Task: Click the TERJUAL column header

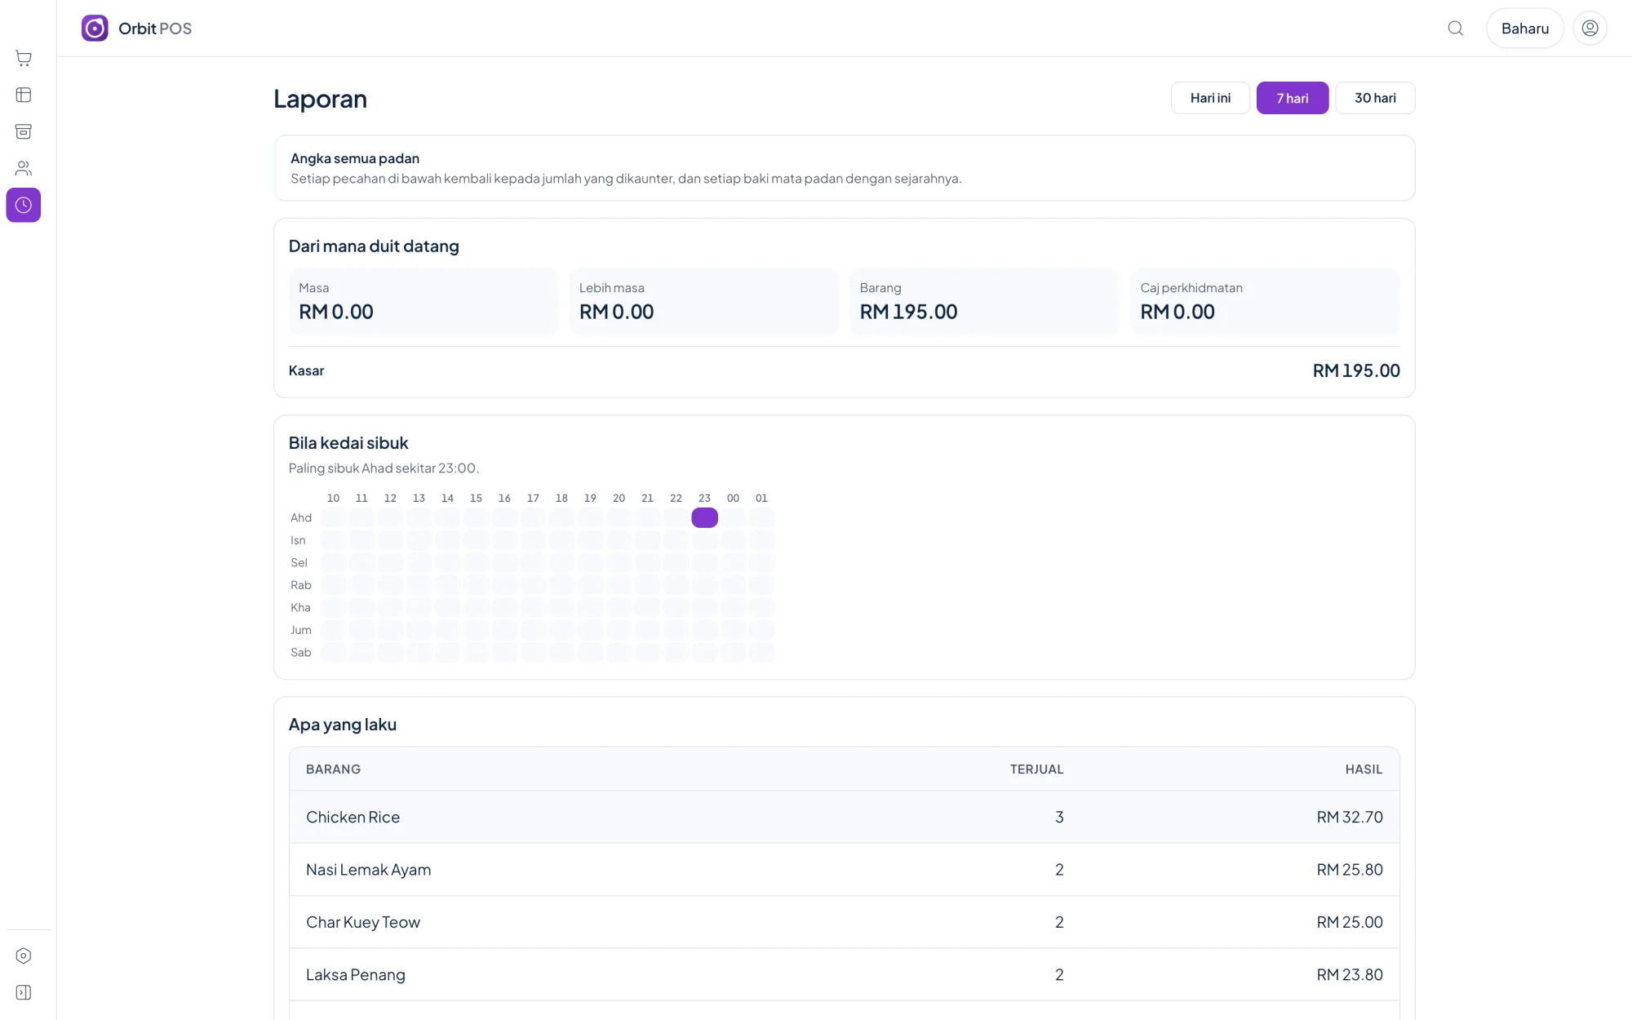Action: [1036, 769]
